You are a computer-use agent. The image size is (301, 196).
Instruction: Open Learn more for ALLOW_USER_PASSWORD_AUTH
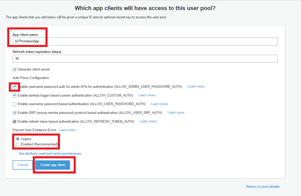coord(160,104)
